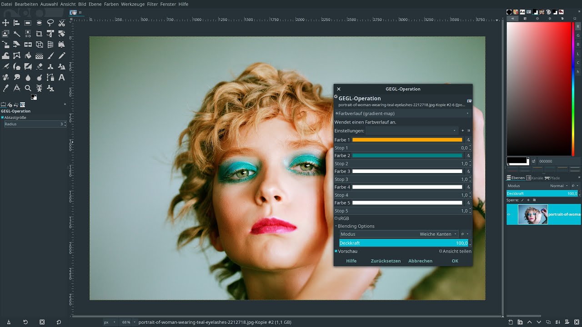The width and height of the screenshot is (582, 327).
Task: Select the portrait layer thumbnail
Action: point(533,214)
